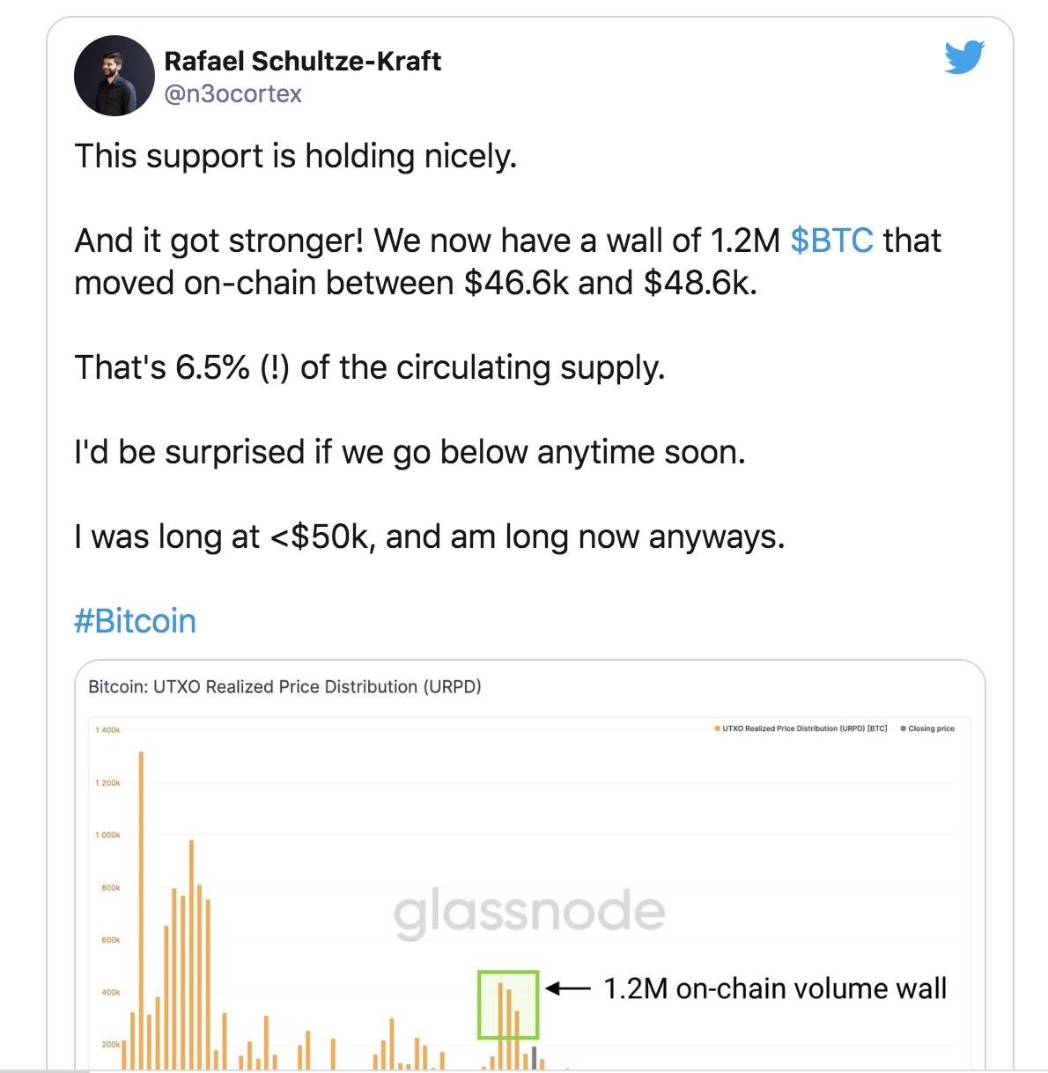The width and height of the screenshot is (1048, 1073).
Task: Select the tallest orange bar in chart
Action: tap(141, 907)
